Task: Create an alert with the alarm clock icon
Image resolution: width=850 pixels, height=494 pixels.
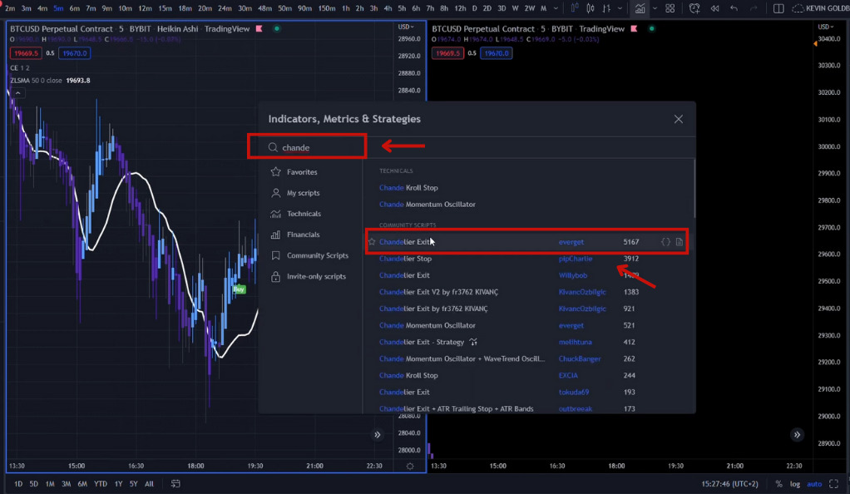Action: 694,8
